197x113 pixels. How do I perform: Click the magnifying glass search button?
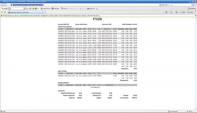click(193, 5)
